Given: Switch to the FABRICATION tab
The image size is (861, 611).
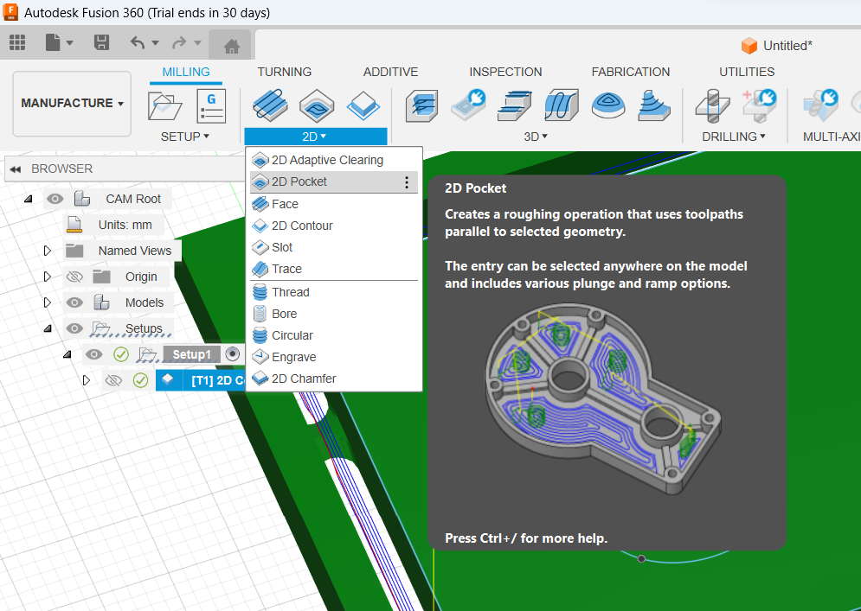Looking at the screenshot, I should (x=630, y=72).
